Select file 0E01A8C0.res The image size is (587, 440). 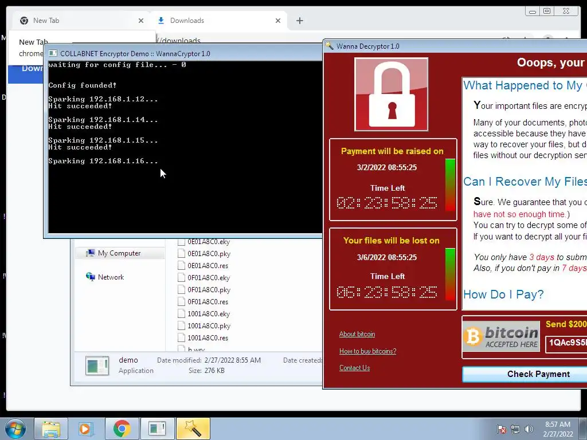point(208,266)
